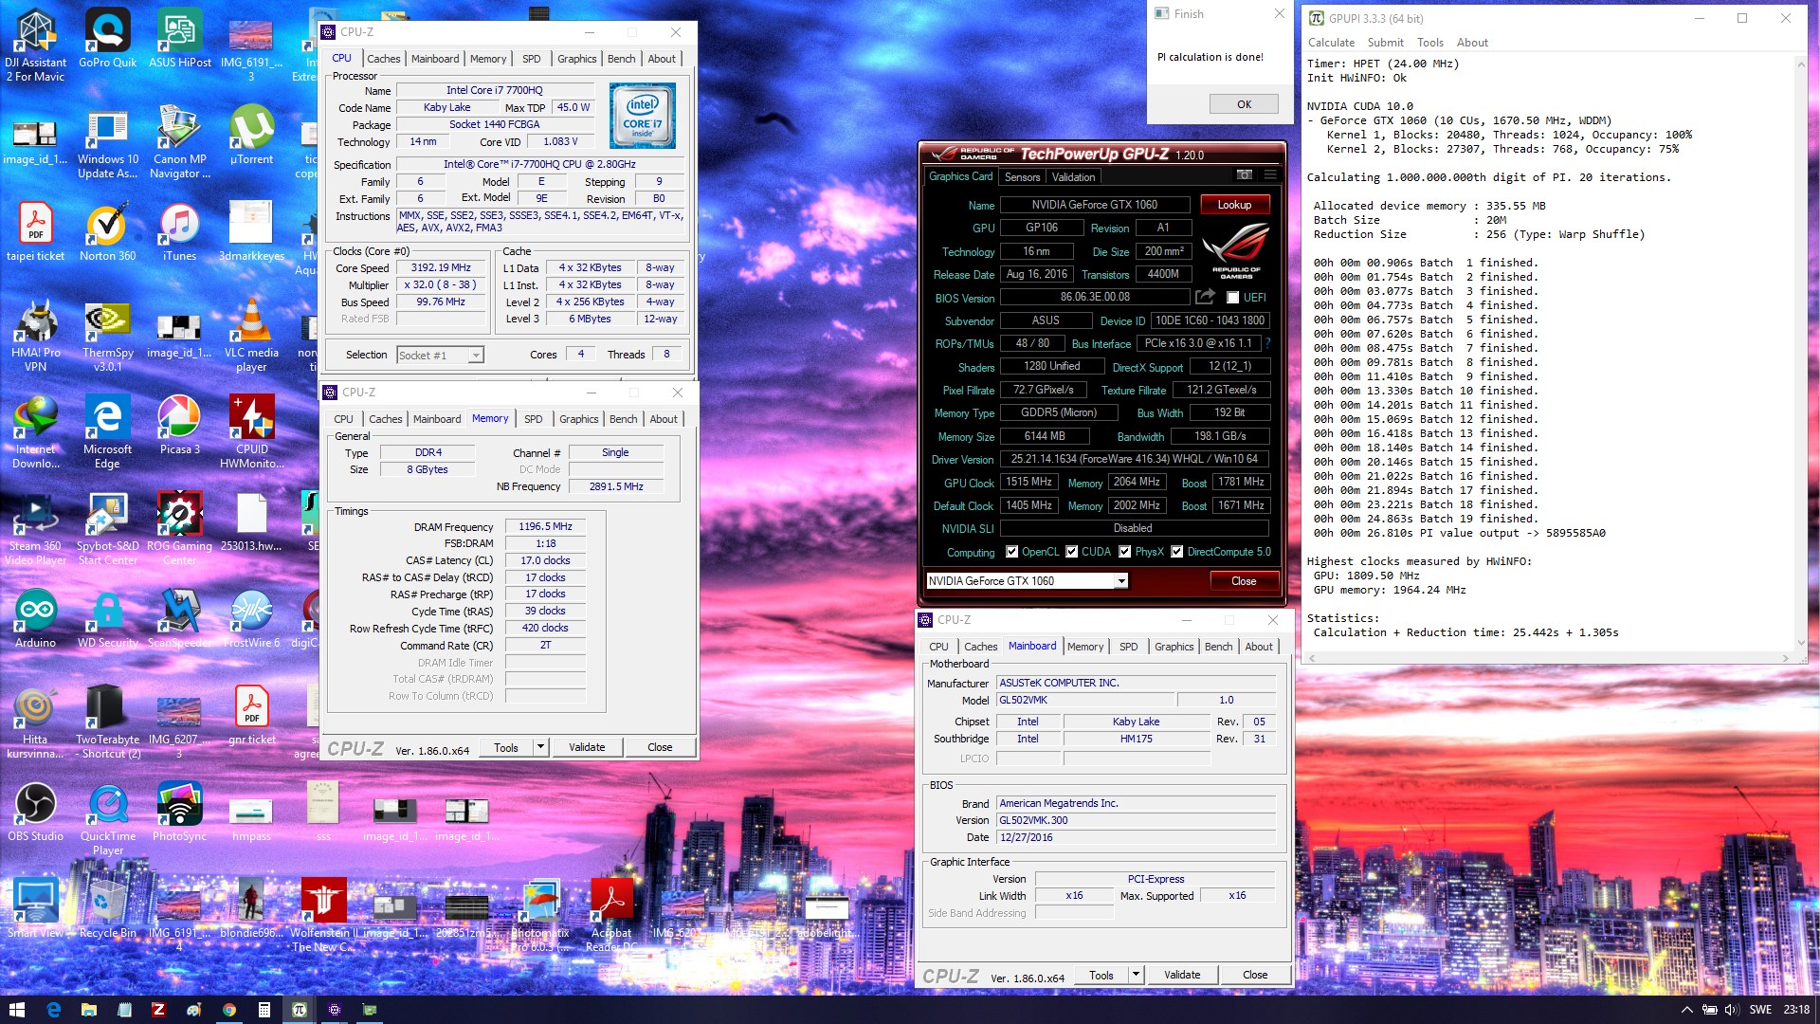
Task: Open the GPU-Z screenshot camera icon
Action: pos(1245,175)
